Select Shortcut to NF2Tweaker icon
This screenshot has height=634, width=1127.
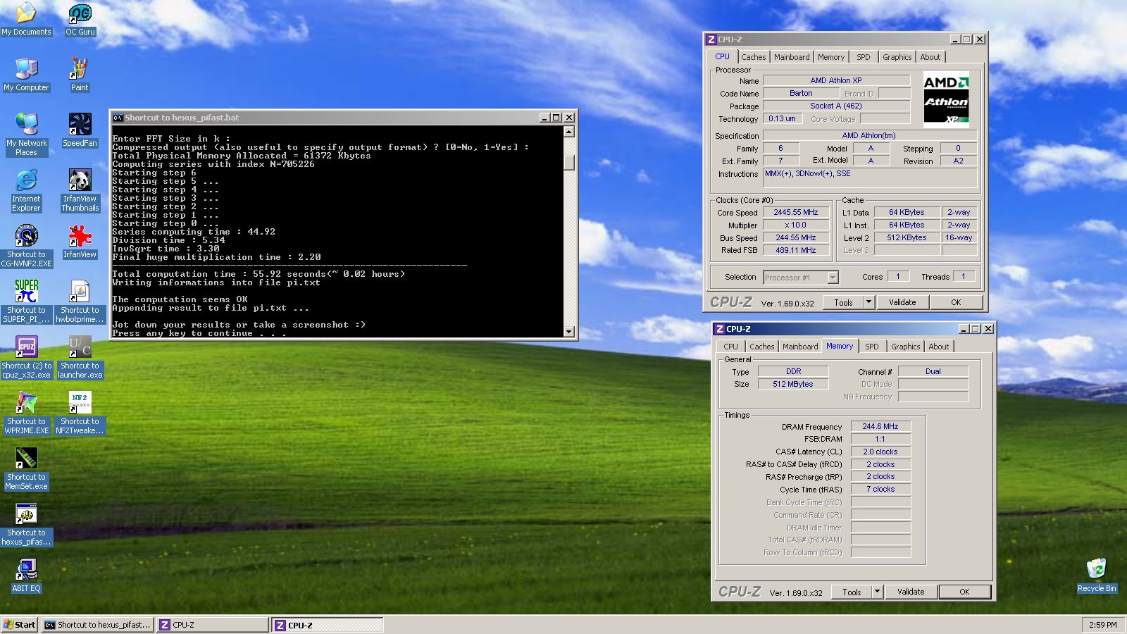click(x=80, y=413)
